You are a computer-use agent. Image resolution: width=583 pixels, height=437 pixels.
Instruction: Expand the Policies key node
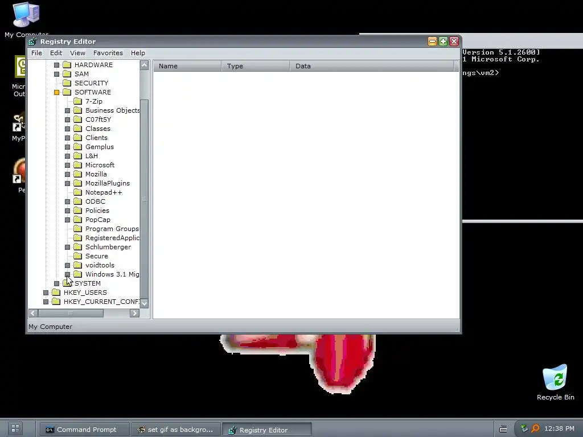pyautogui.click(x=67, y=211)
